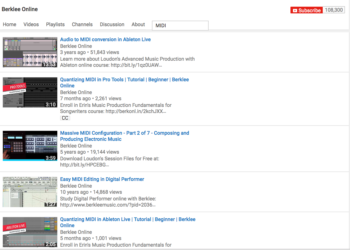Click 'Quantizing MIDI in Ableton Live' title link
The width and height of the screenshot is (350, 250).
coord(128,219)
